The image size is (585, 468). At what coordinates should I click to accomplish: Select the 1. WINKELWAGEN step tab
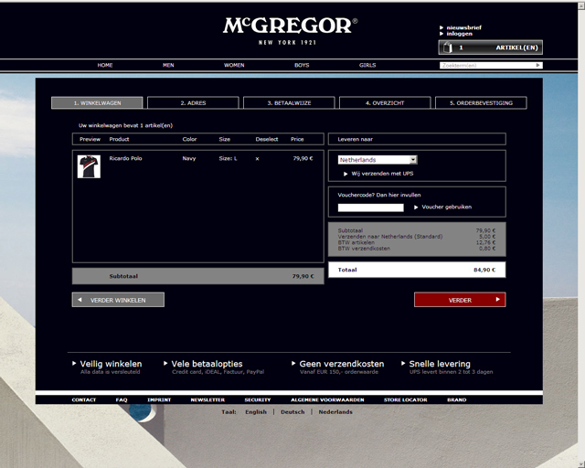(x=97, y=102)
